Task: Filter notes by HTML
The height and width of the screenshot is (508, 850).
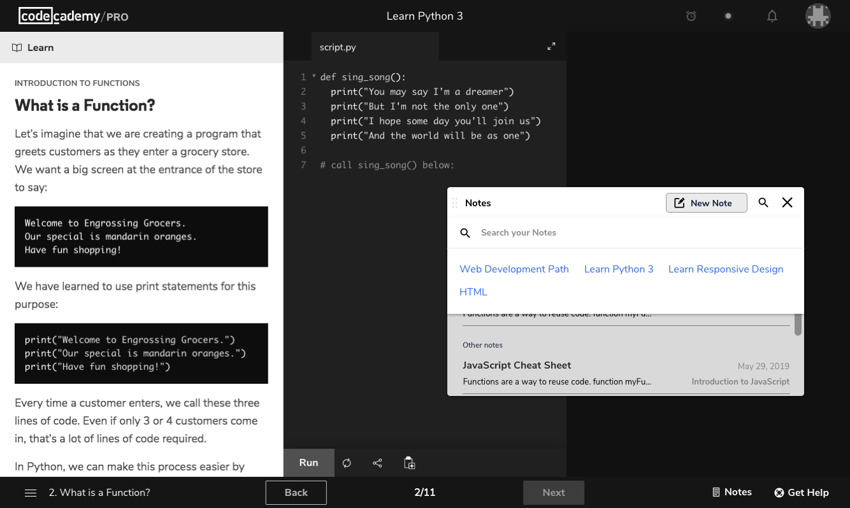Action: [x=473, y=292]
